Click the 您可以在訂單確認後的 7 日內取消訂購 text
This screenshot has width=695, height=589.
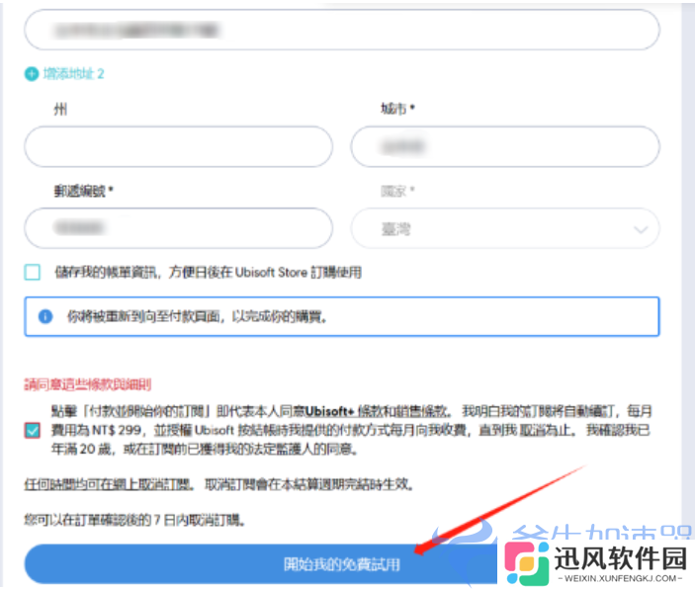click(134, 520)
